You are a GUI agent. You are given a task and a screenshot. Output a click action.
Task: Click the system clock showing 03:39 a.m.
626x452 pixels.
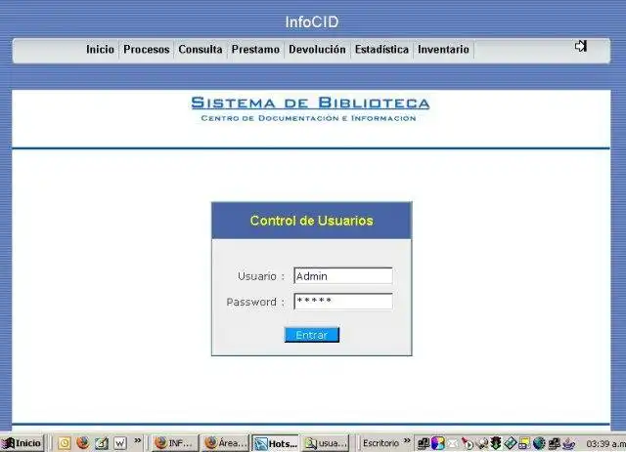click(x=605, y=443)
